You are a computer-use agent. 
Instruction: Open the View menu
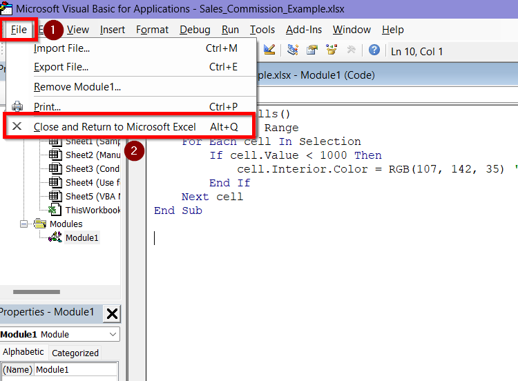(x=77, y=30)
